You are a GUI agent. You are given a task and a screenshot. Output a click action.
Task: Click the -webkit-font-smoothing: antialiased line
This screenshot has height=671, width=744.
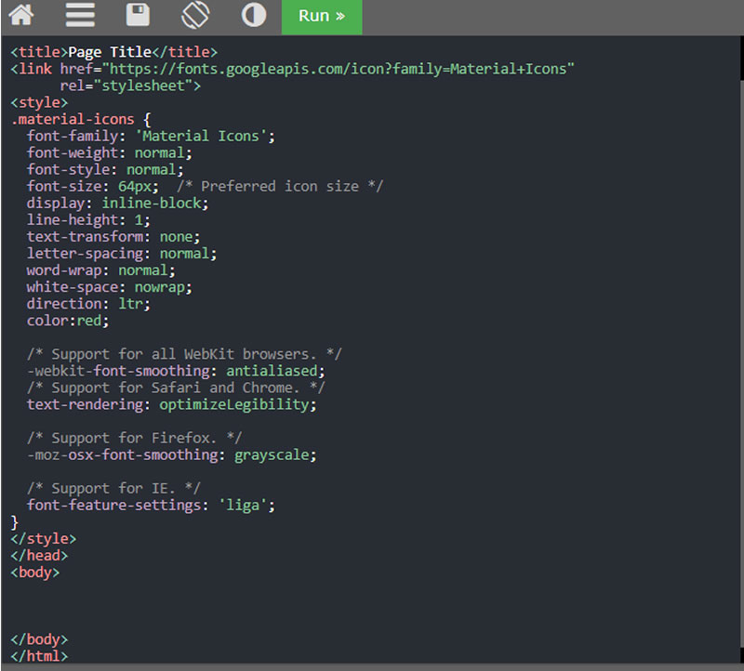pyautogui.click(x=176, y=372)
